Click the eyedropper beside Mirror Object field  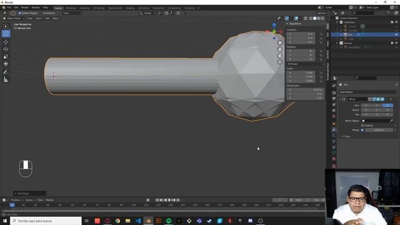[391, 121]
